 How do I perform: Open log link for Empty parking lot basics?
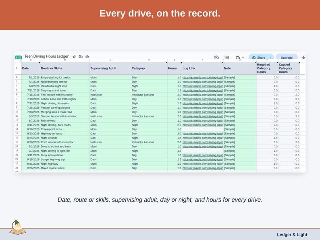tap(203, 77)
